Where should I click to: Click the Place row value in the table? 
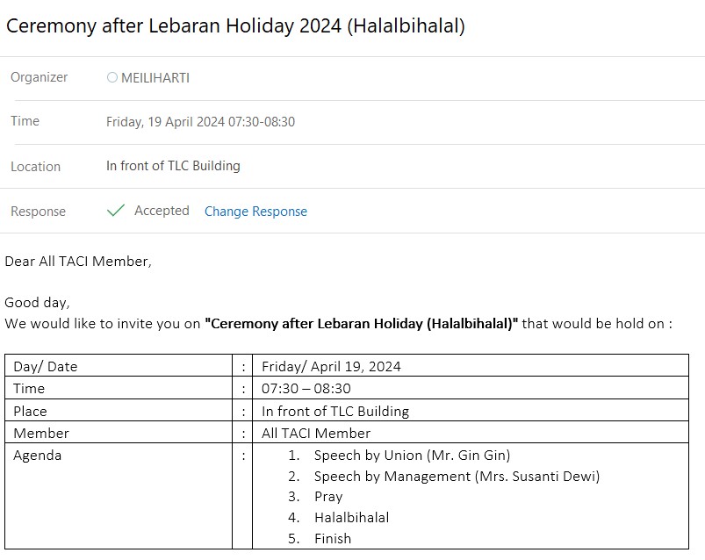click(335, 411)
